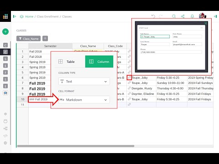Click the link icon in row 1
Image resolution: width=219 pixels, height=164 pixels.
pos(129,51)
